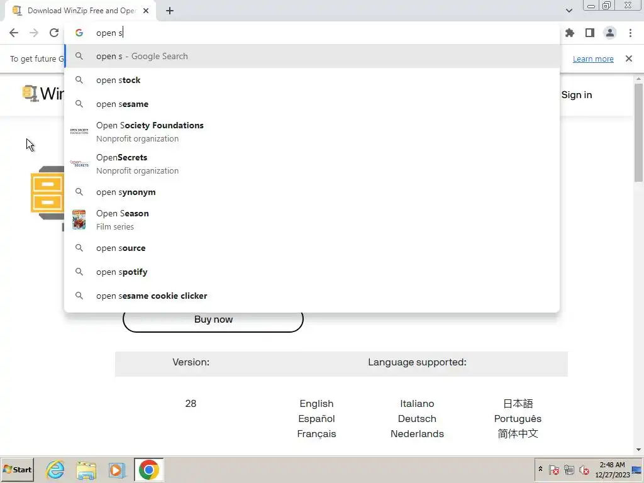The height and width of the screenshot is (483, 644).
Task: Click the Learn more link
Action: click(593, 58)
